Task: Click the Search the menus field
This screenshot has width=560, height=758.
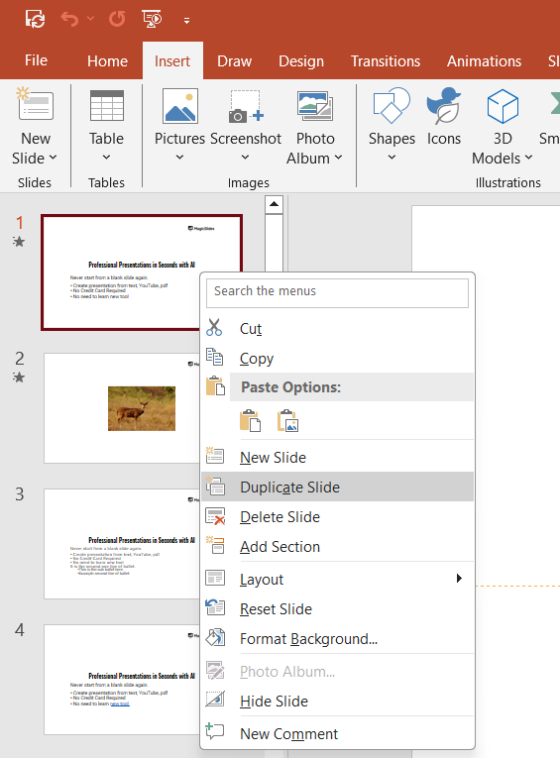Action: pos(337,293)
